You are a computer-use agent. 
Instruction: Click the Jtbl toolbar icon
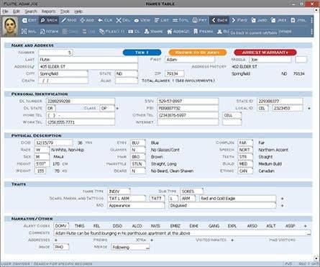click(x=298, y=20)
